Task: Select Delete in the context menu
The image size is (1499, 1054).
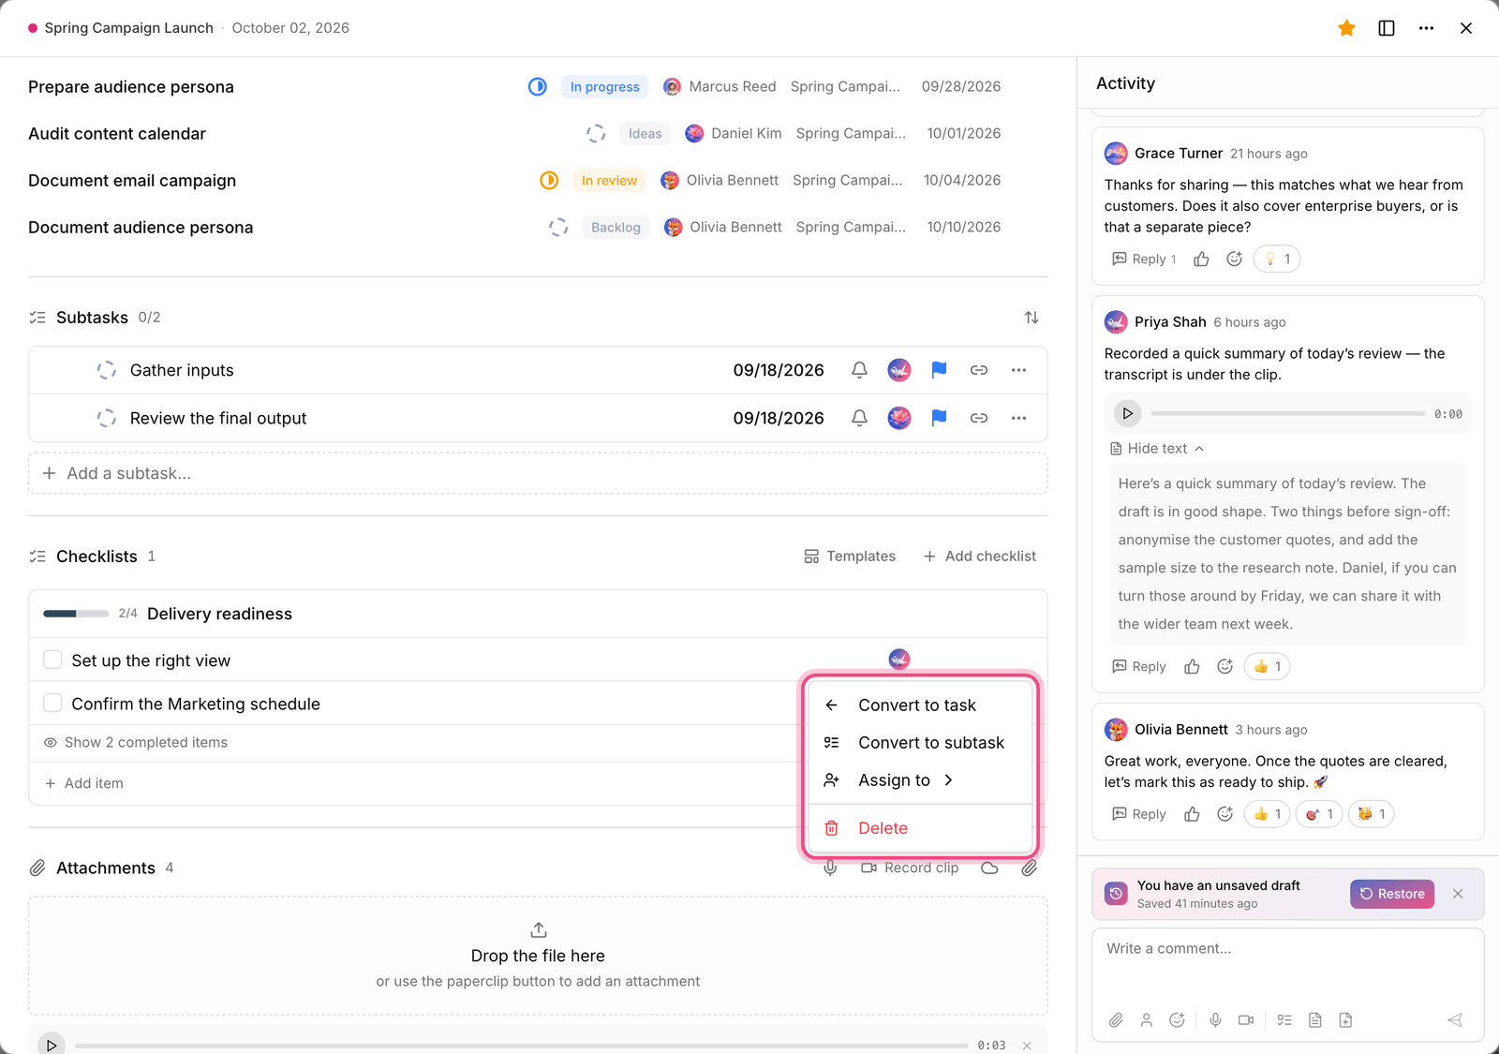Action: pyautogui.click(x=920, y=828)
